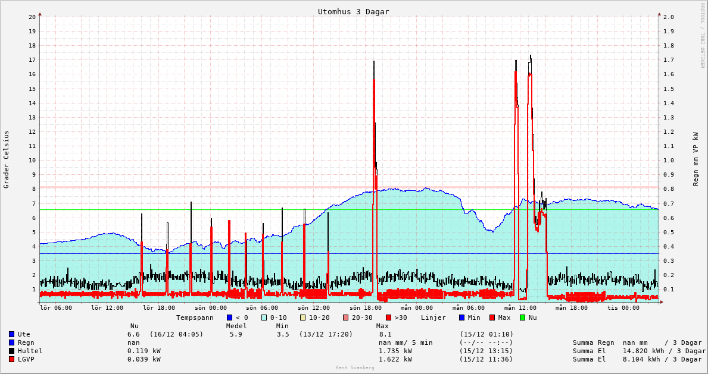The height and width of the screenshot is (374, 708).
Task: Select the pink '20-30' legend swatch
Action: pos(345,318)
